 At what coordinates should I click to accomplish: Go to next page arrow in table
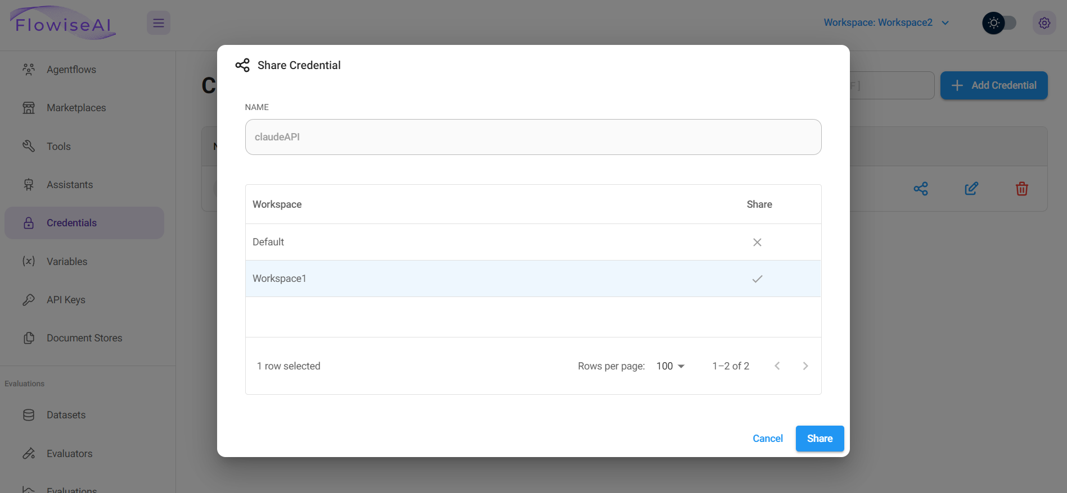pyautogui.click(x=805, y=366)
